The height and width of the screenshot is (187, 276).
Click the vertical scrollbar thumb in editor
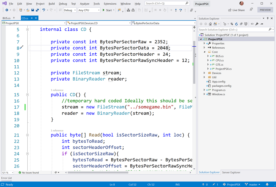194,62
